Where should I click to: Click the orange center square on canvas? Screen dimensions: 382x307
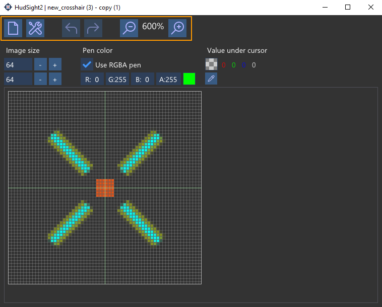[105, 188]
